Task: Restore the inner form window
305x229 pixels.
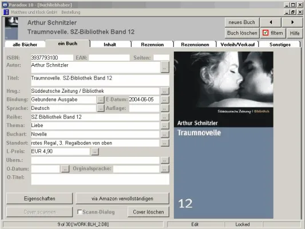Action: [x=293, y=12]
